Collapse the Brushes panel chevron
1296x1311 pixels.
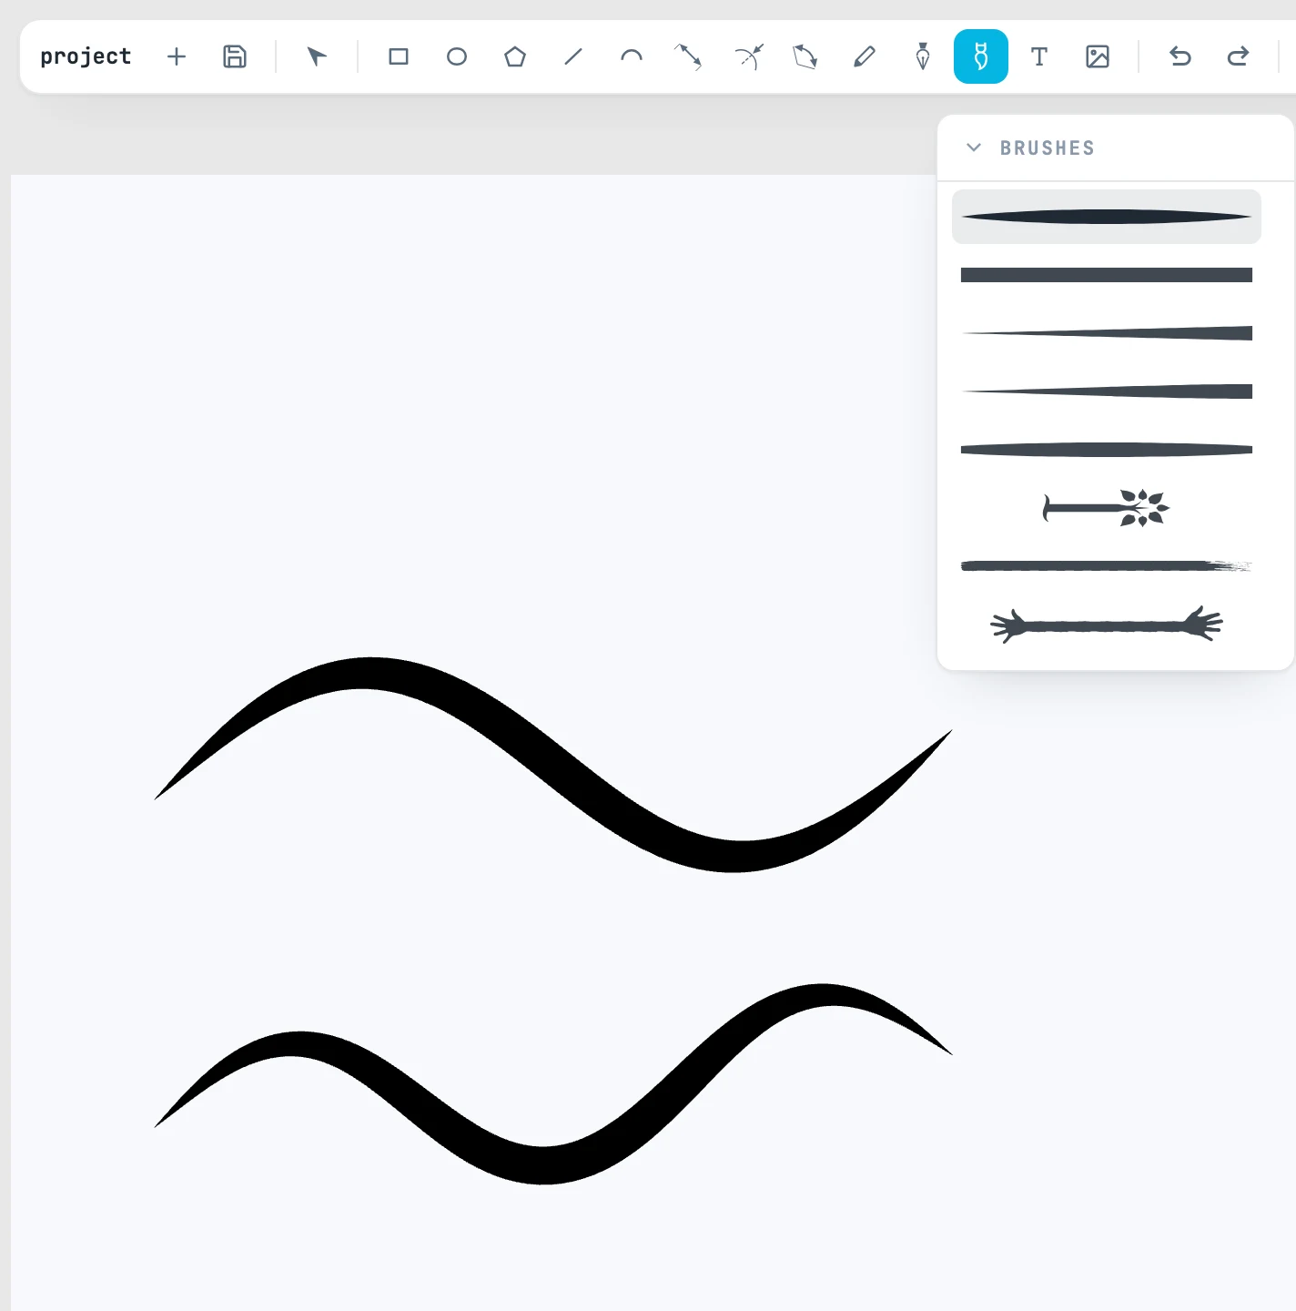click(x=974, y=147)
